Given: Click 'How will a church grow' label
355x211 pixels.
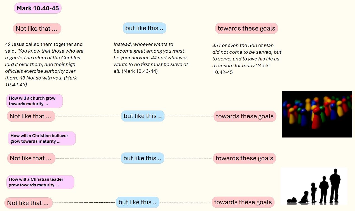Looking at the screenshot, I should click(x=34, y=101).
